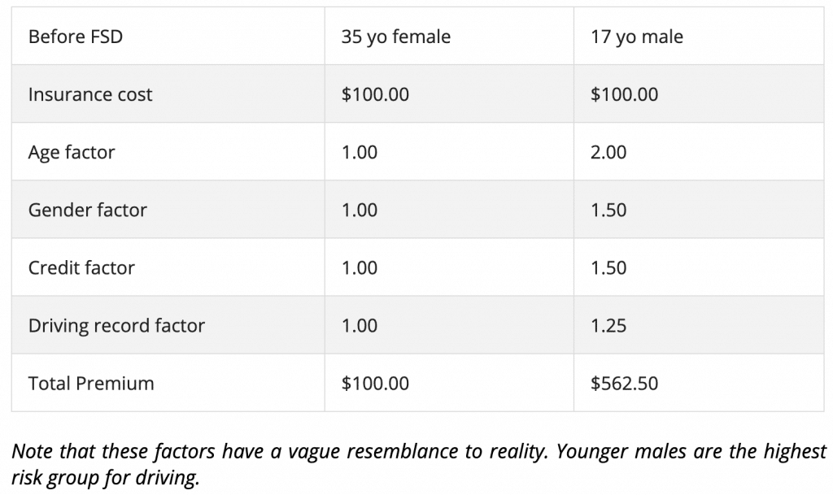Select the 17 yo male insurance cost value
Viewport: 833px width, 495px height.
[x=624, y=94]
